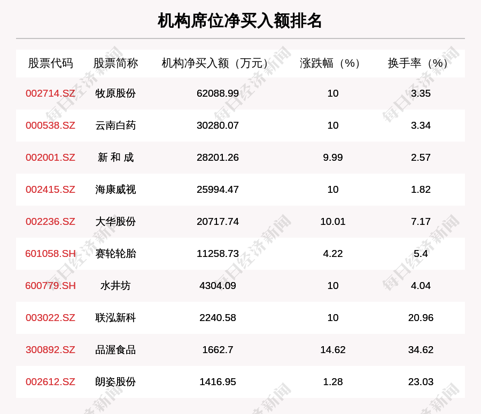Select the stock name 云南白药
The image size is (481, 414).
(x=115, y=126)
